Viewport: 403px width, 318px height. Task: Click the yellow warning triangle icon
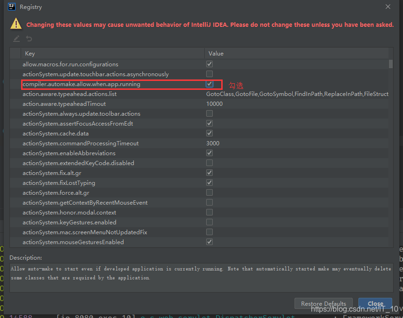[16, 24]
